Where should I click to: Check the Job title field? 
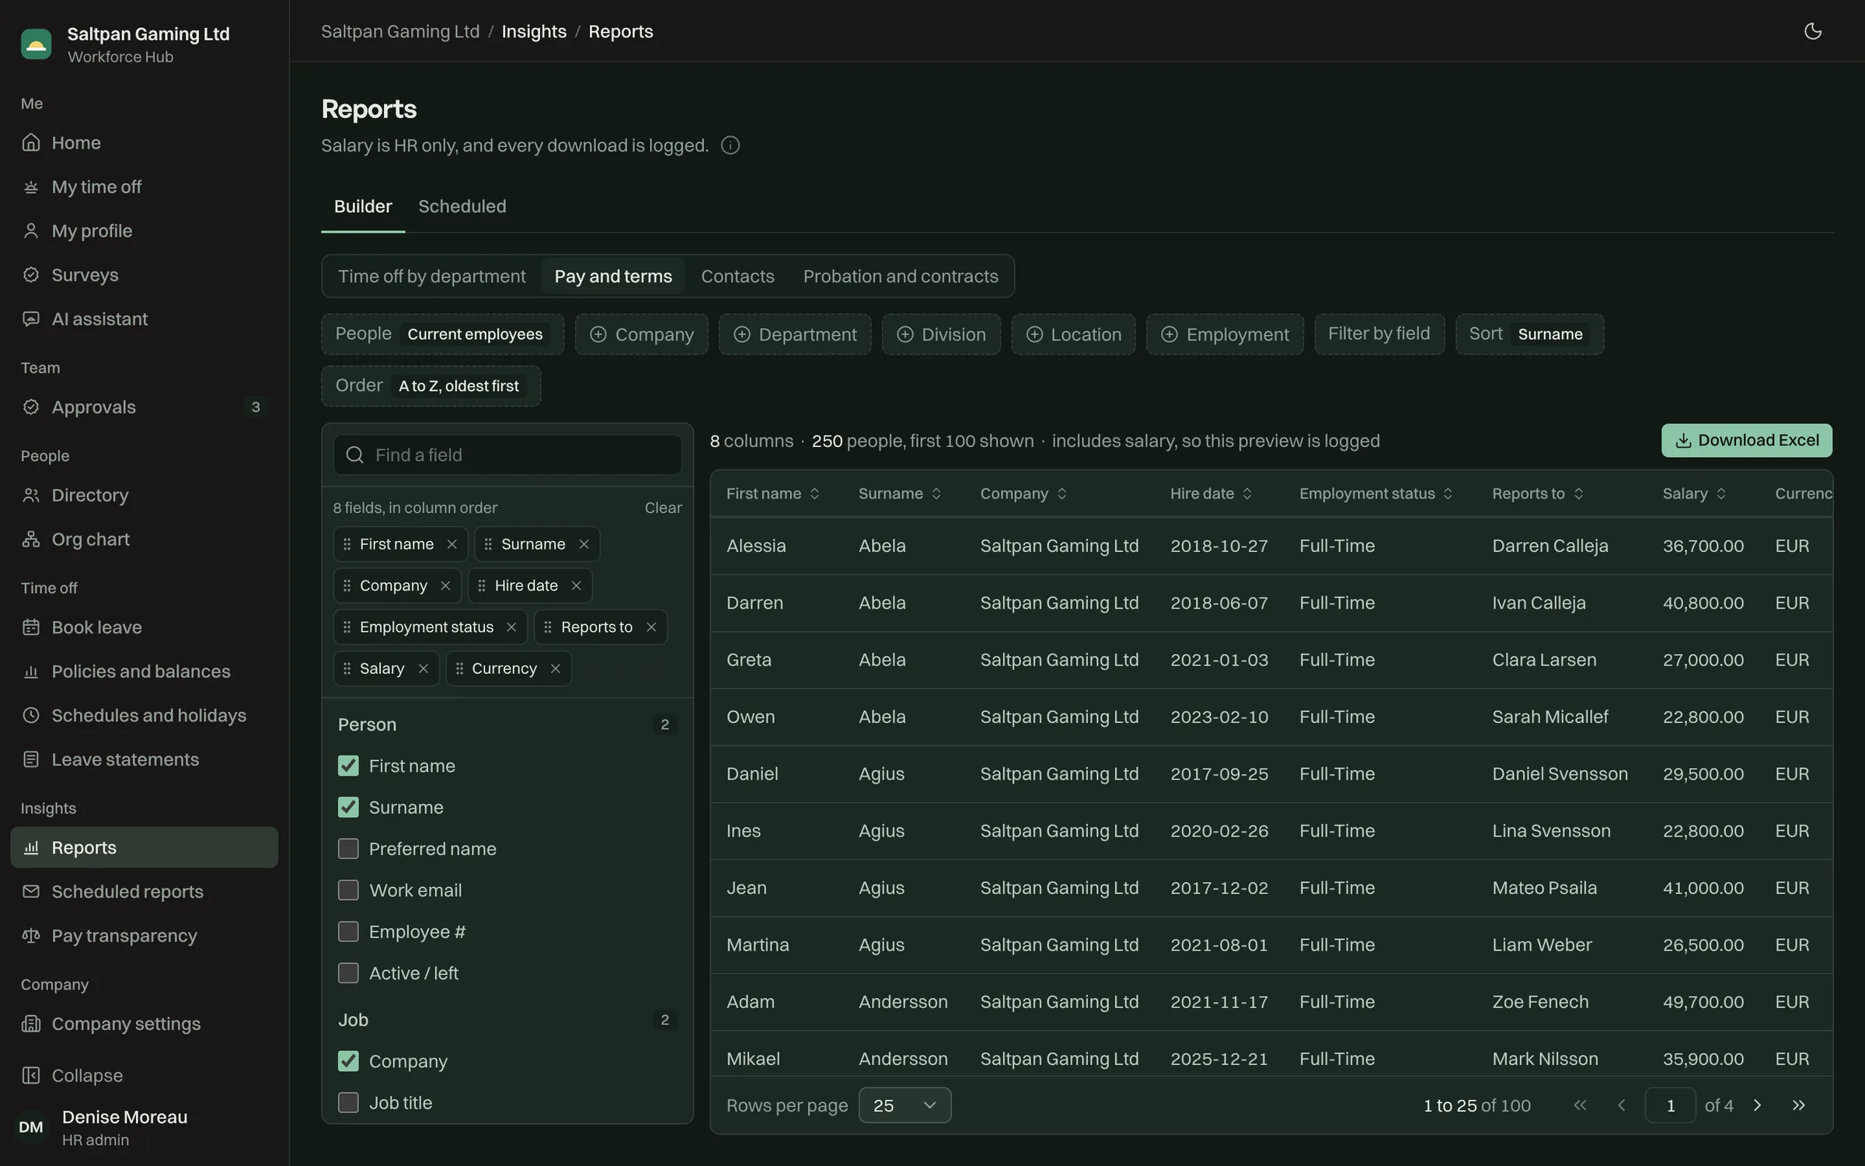tap(348, 1102)
